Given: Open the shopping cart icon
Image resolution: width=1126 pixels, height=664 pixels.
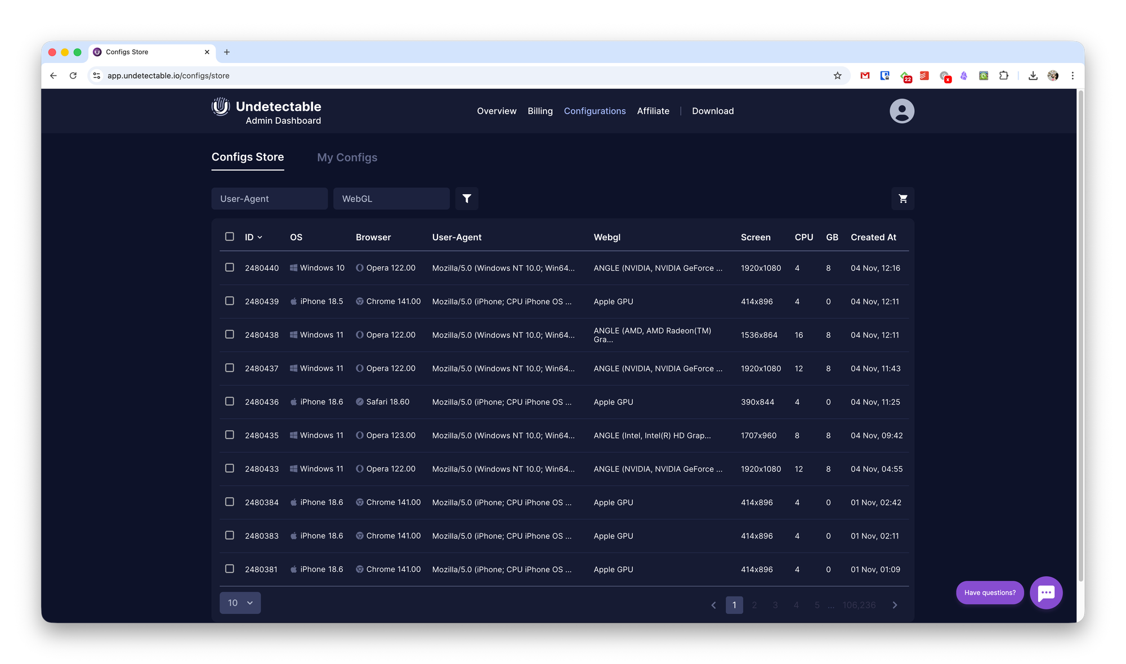Looking at the screenshot, I should pyautogui.click(x=902, y=199).
